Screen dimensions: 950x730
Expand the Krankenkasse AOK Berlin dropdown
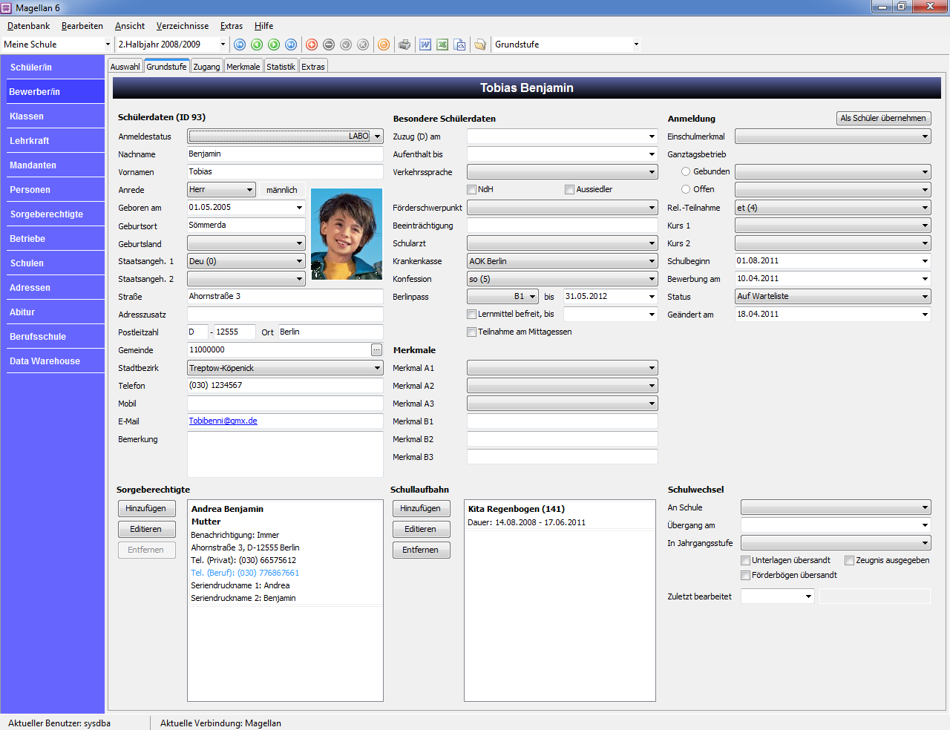652,261
